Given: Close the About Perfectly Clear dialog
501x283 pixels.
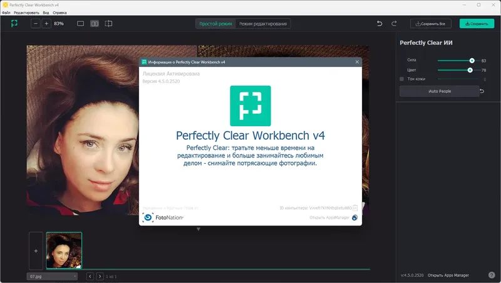Looking at the screenshot, I should click(357, 62).
